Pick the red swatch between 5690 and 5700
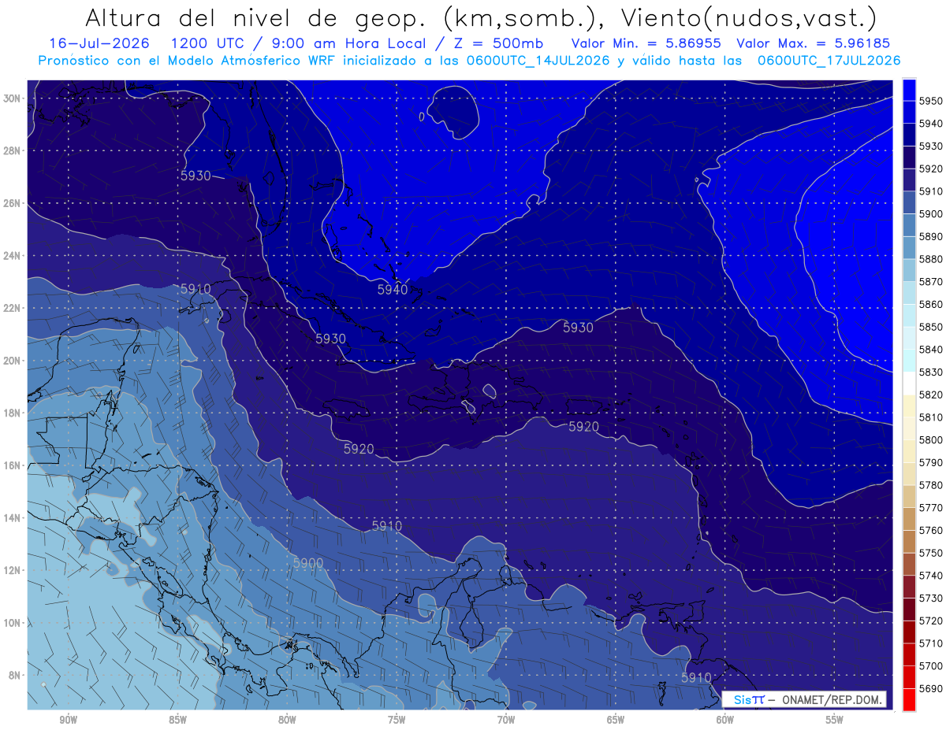Viewport: 946px width, 730px height. click(909, 676)
